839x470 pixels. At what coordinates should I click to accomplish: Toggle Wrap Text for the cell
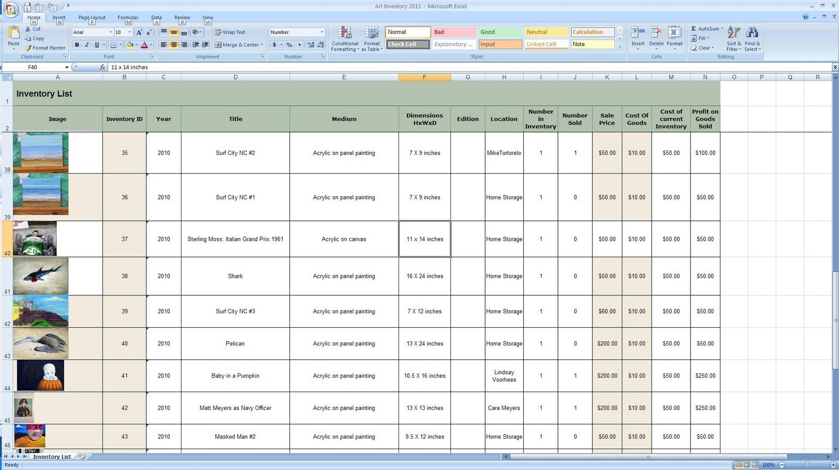point(230,32)
